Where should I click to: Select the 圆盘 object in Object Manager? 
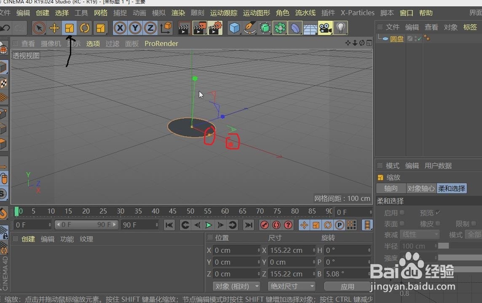pyautogui.click(x=397, y=39)
